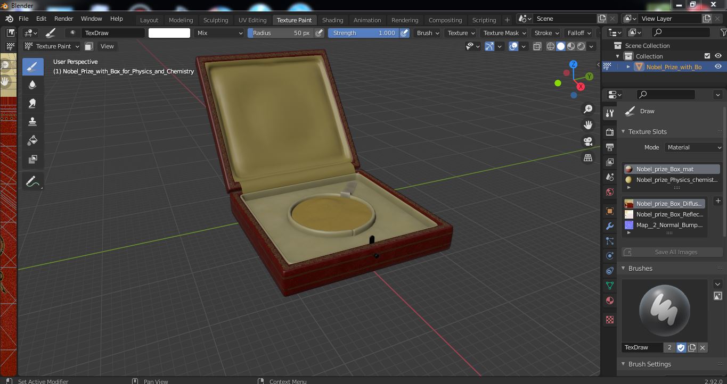The height and width of the screenshot is (384, 727).
Task: Open the Mix blend mode dropdown
Action: pyautogui.click(x=219, y=33)
